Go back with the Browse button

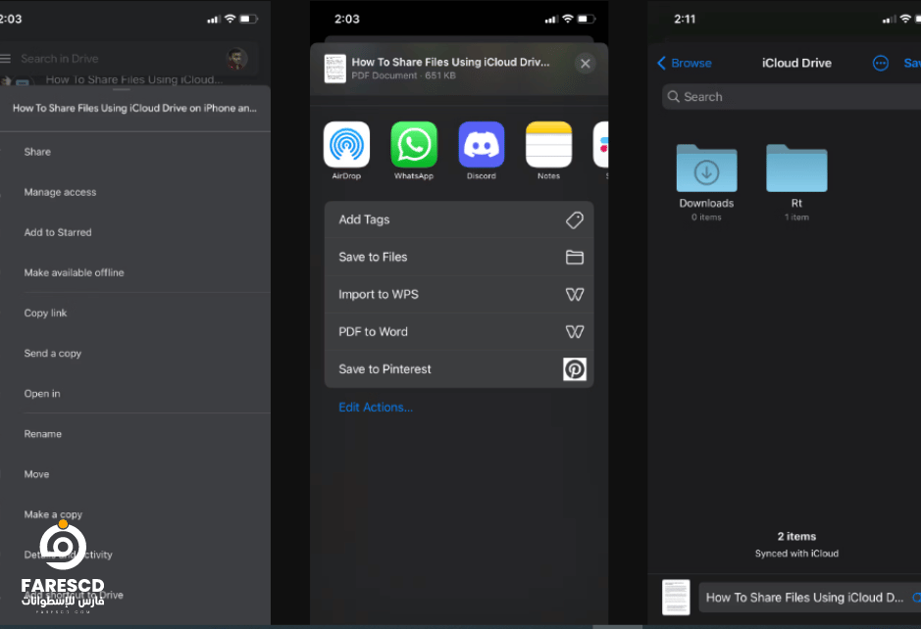(685, 63)
